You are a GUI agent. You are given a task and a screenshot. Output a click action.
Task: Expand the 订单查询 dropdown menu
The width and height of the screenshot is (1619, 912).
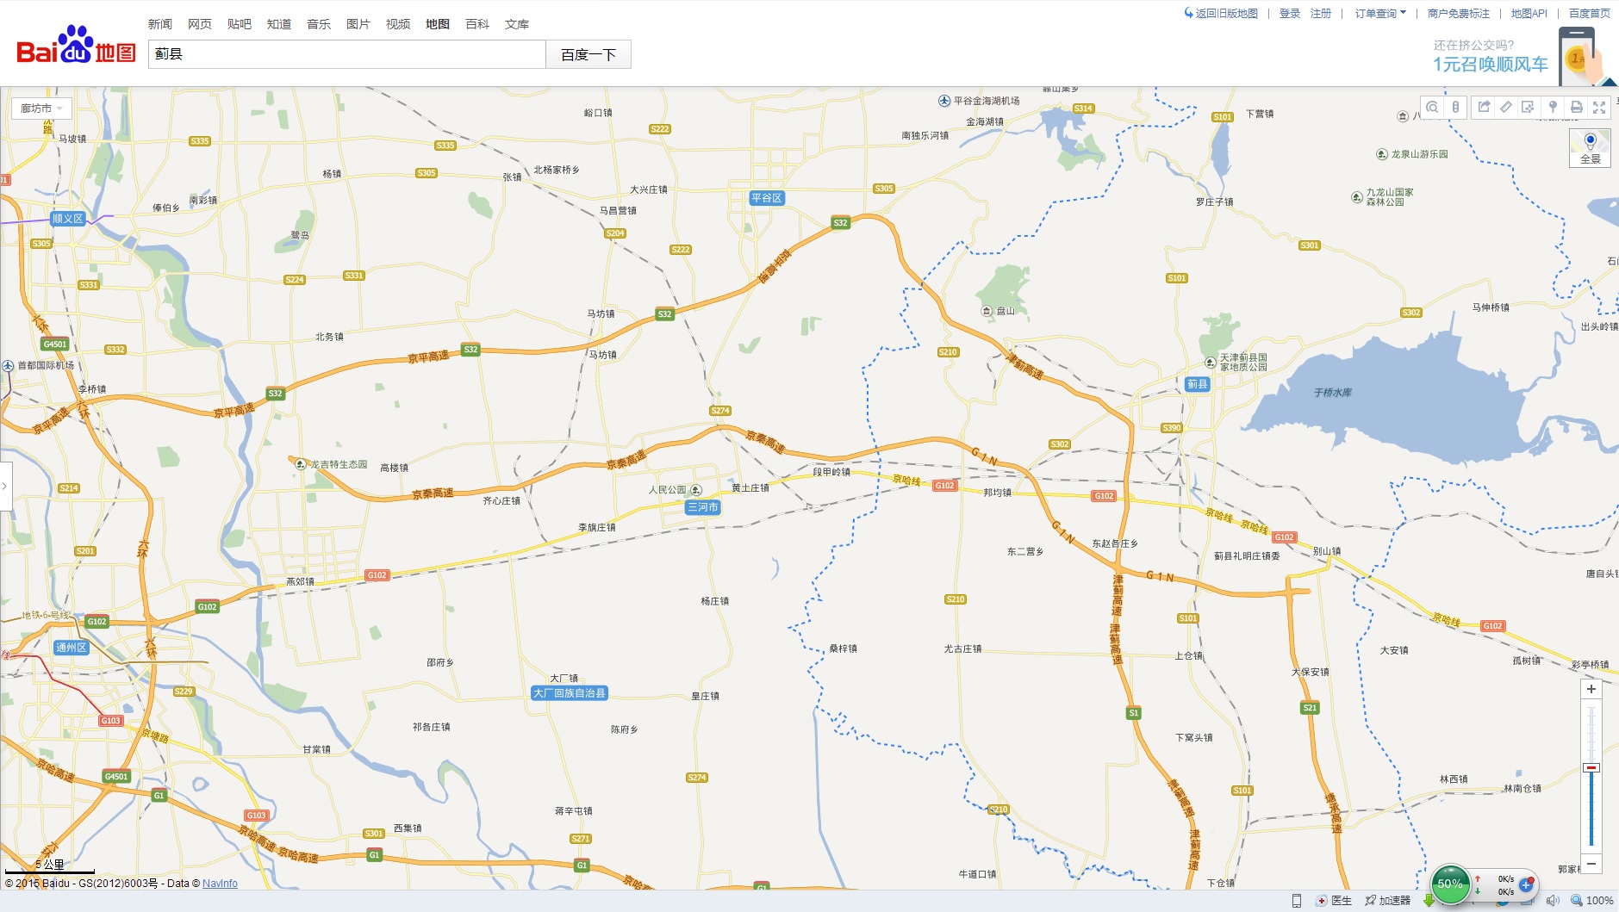(1380, 13)
